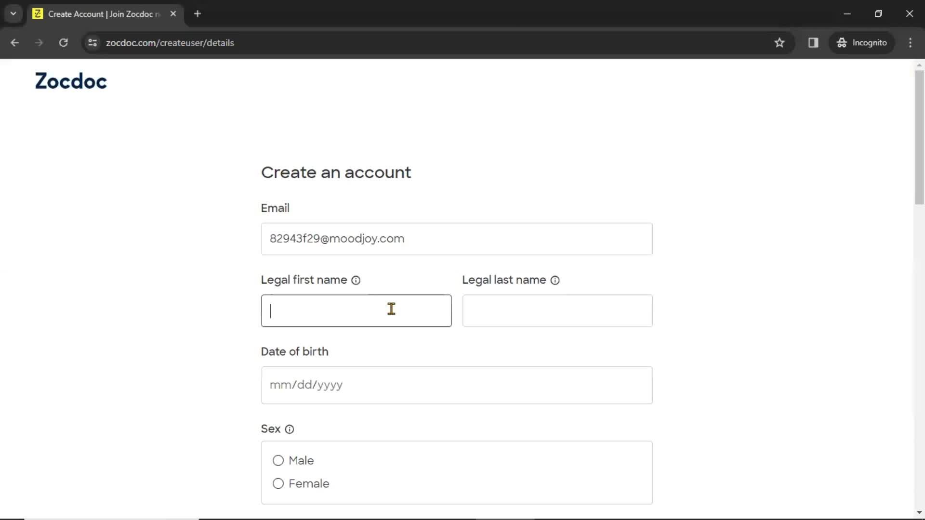Image resolution: width=925 pixels, height=520 pixels.
Task: Reload the page
Action: [x=63, y=43]
